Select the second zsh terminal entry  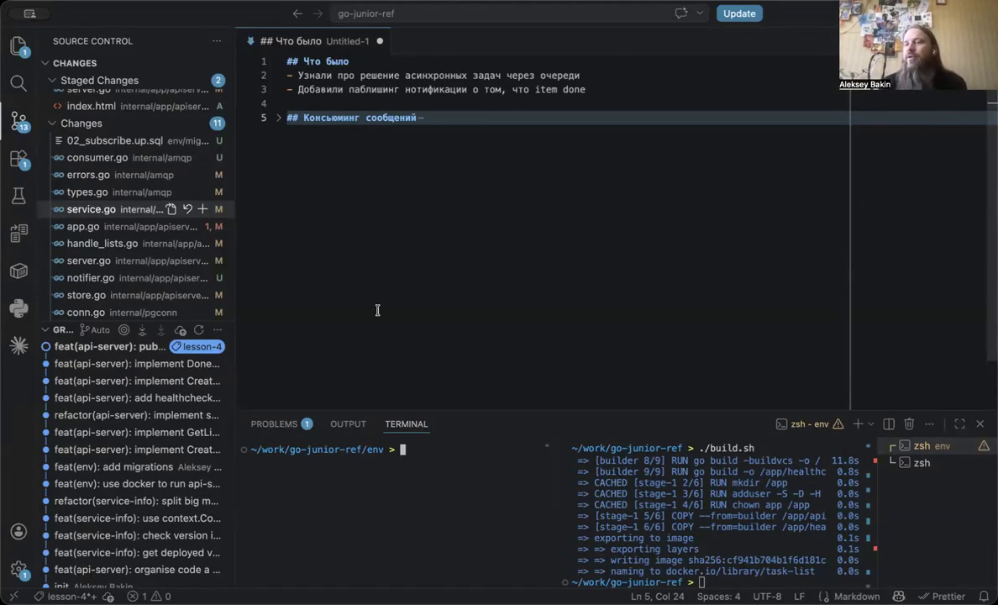tap(937, 463)
